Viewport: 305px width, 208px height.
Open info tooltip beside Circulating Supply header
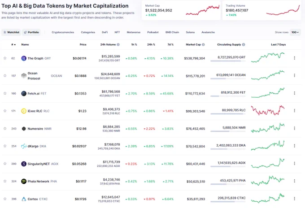tap(244, 44)
